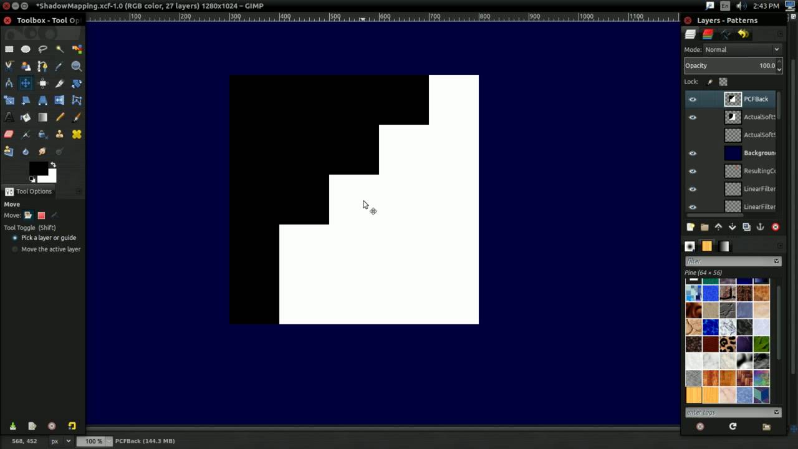This screenshot has width=798, height=449.
Task: Set Move mode to selection
Action: pyautogui.click(x=41, y=215)
